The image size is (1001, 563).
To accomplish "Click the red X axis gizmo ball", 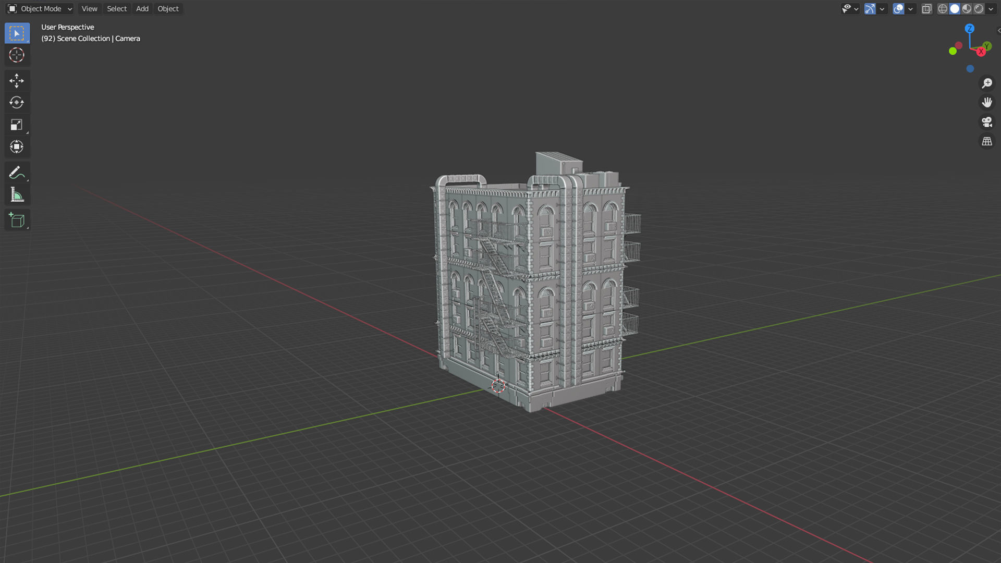I will coord(981,52).
